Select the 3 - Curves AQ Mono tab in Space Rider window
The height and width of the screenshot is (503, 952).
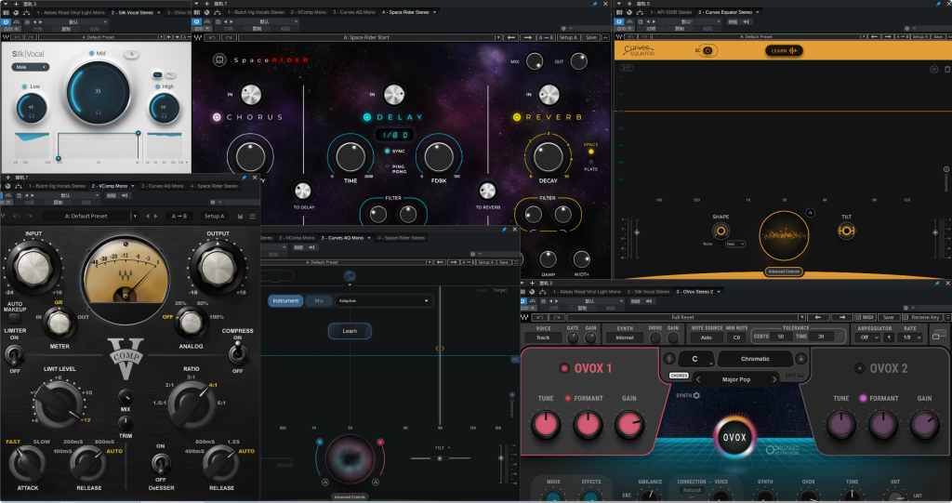(354, 12)
